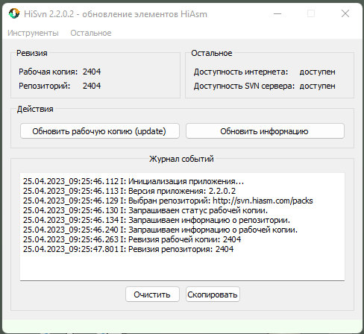Image resolution: width=364 pixels, height=334 pixels.
Task: Click the disabled maximize window icon
Action: click(x=311, y=13)
